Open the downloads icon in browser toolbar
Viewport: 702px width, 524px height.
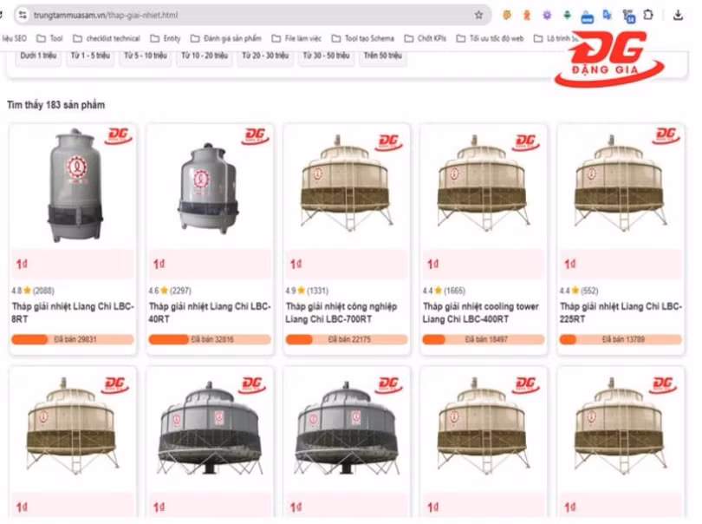[x=678, y=16]
